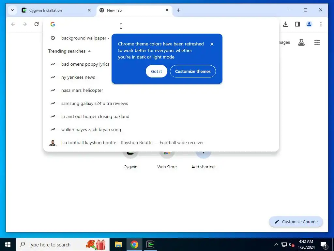
Task: Click the Chrome icon on the taskbar
Action: pyautogui.click(x=134, y=244)
